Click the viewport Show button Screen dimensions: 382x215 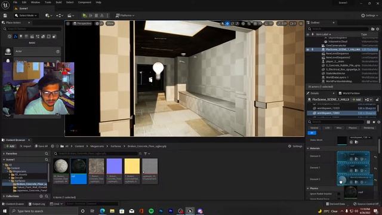pyautogui.click(x=110, y=23)
